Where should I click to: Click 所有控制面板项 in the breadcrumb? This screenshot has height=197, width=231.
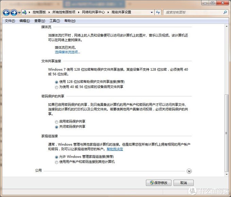click(64, 12)
